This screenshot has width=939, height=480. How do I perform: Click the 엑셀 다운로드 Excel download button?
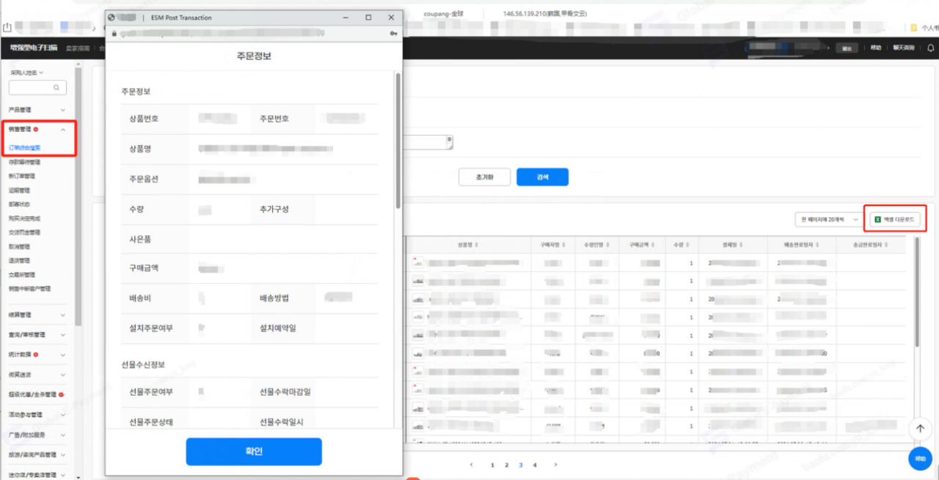(894, 219)
